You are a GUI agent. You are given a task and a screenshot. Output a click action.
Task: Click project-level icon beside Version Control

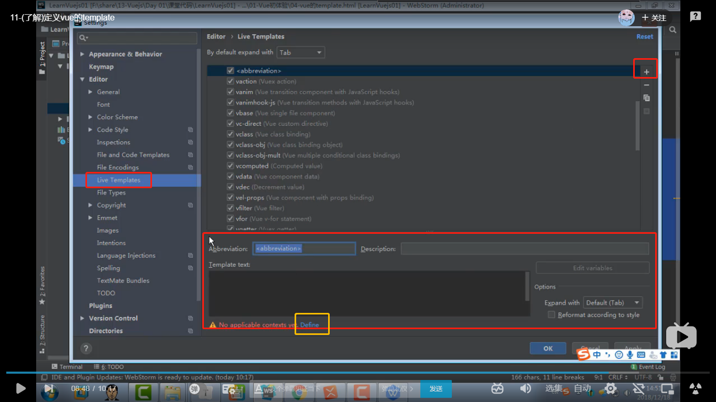pos(190,318)
